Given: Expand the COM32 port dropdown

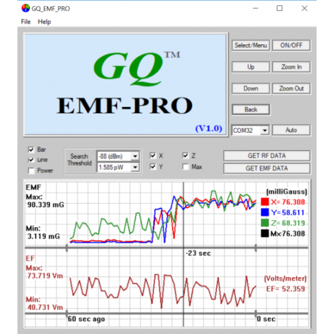Looking at the screenshot, I should 265,130.
